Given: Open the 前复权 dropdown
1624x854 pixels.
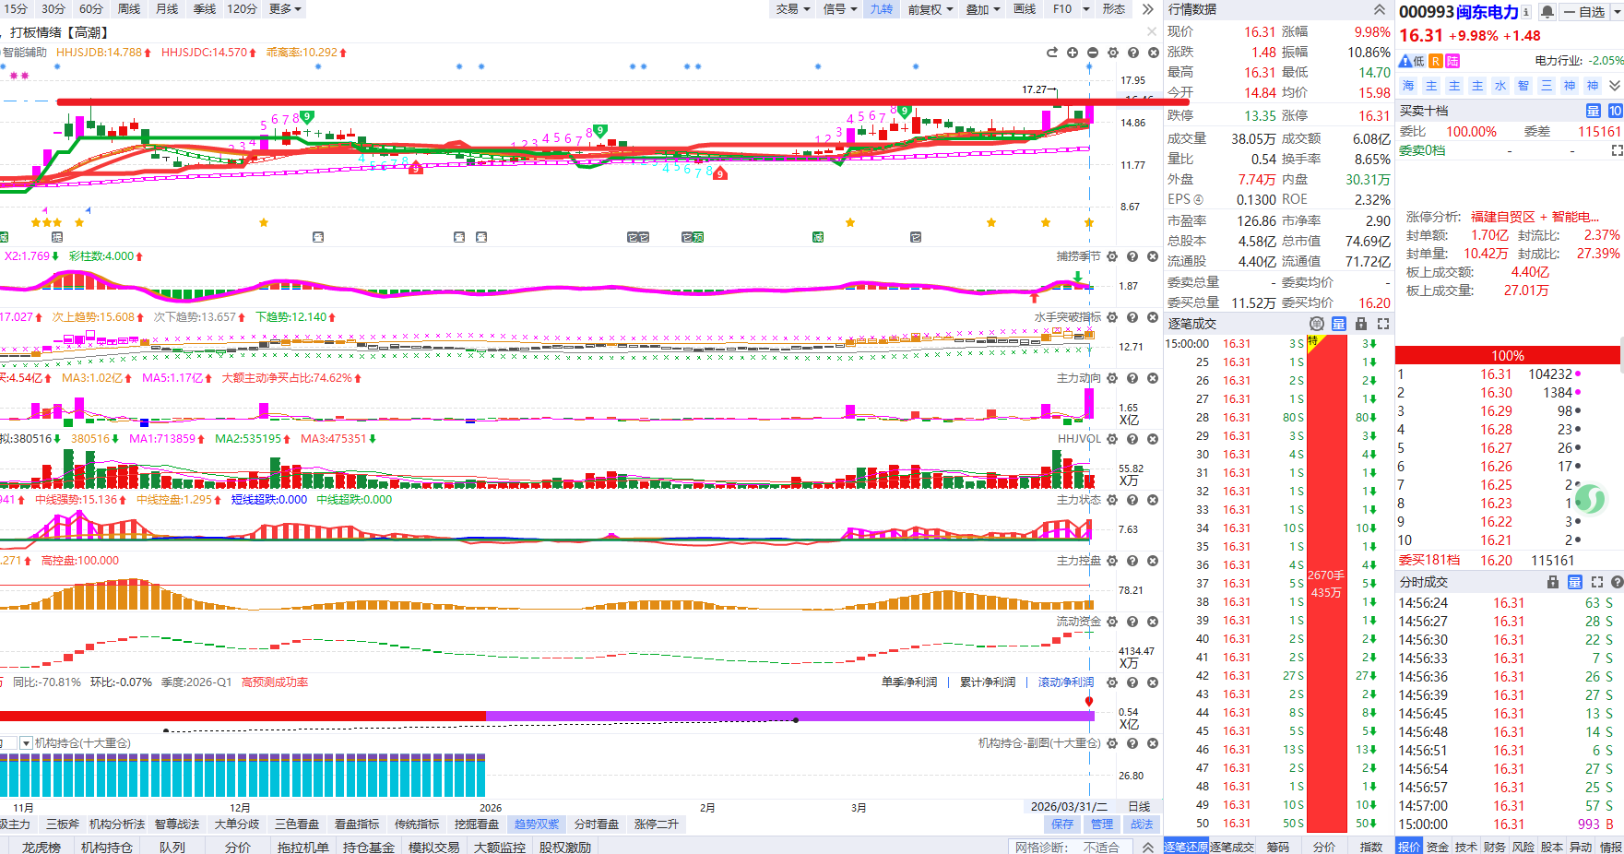Looking at the screenshot, I should click(930, 9).
